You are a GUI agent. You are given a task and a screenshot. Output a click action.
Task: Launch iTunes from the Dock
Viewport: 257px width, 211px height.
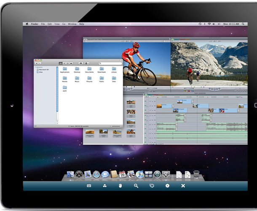(x=139, y=174)
